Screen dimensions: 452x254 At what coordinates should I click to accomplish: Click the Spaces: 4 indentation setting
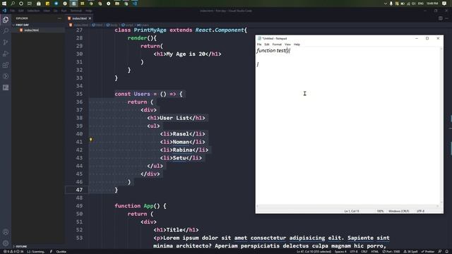[x=340, y=252]
